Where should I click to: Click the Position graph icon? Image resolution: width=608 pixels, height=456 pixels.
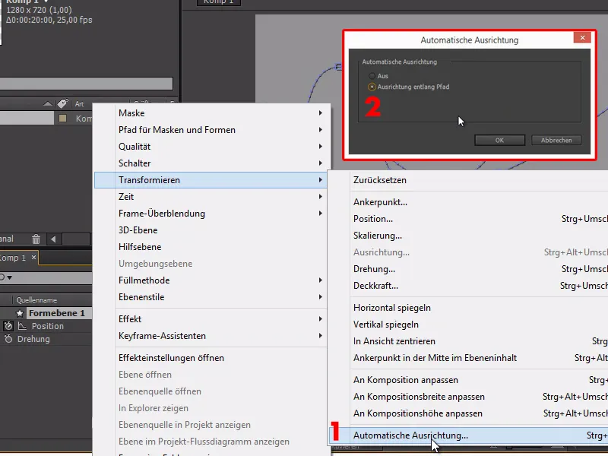[22, 326]
